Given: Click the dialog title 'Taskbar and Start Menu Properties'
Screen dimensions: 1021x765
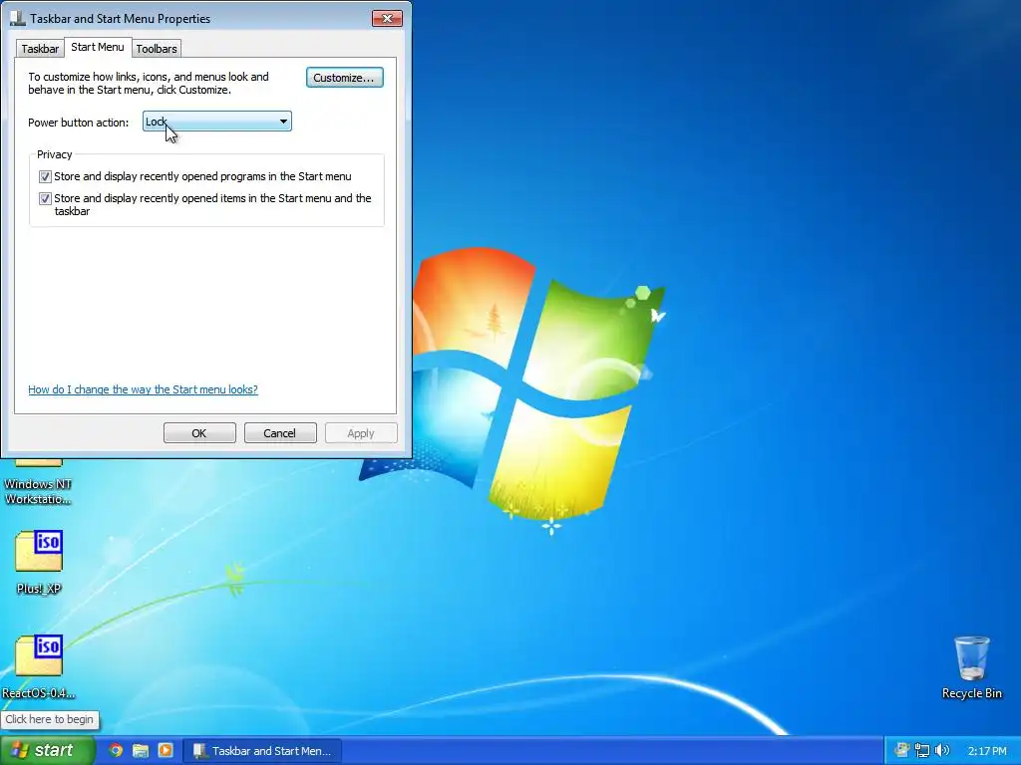Looking at the screenshot, I should [121, 19].
